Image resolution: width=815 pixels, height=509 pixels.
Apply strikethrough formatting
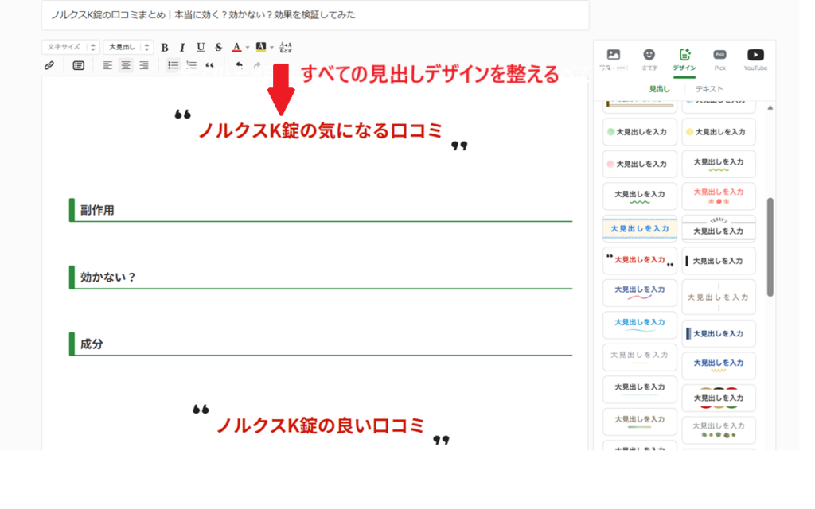tap(218, 47)
